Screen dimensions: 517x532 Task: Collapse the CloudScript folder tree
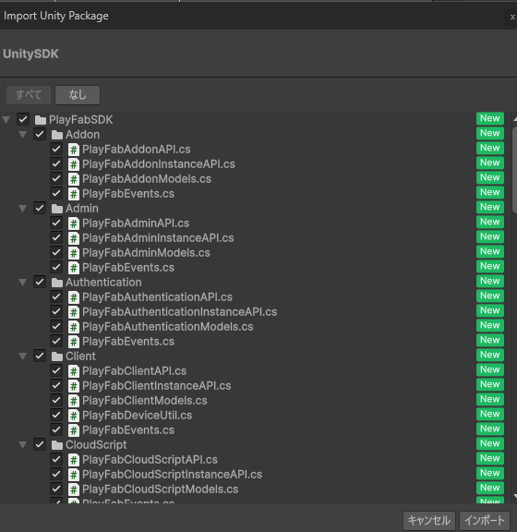23,445
